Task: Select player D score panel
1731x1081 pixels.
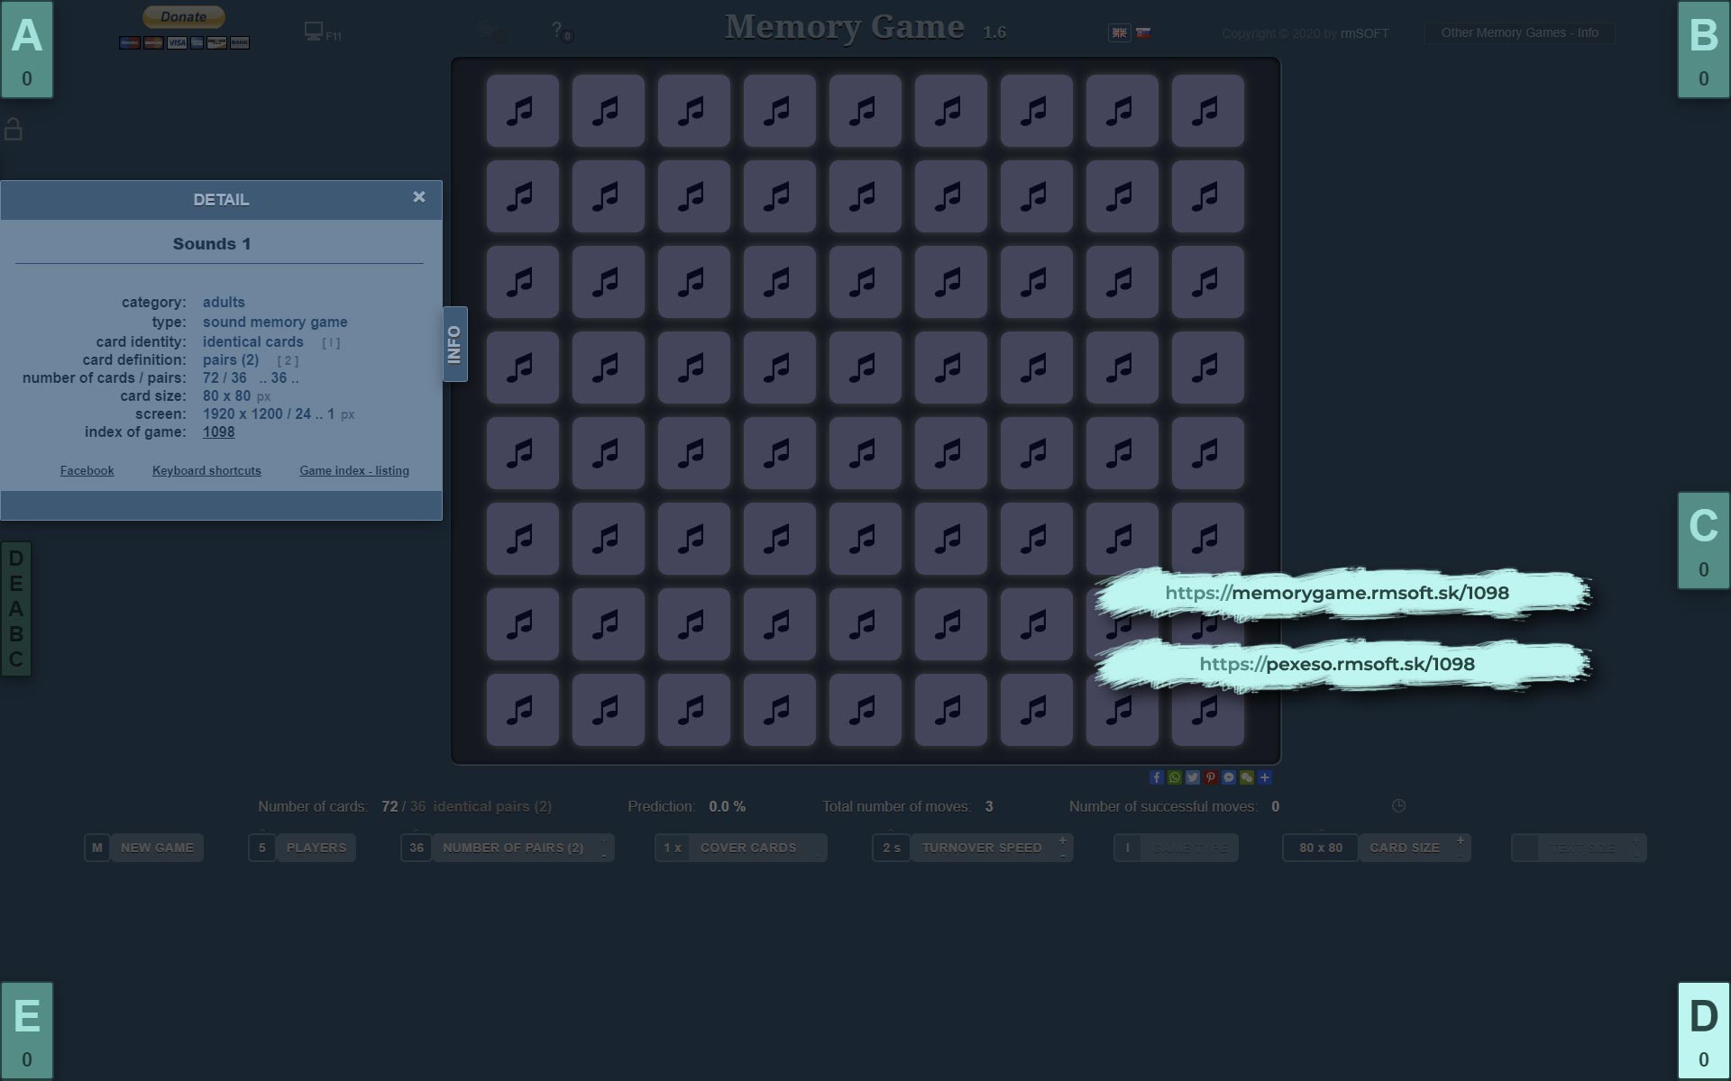Action: point(1703,1031)
